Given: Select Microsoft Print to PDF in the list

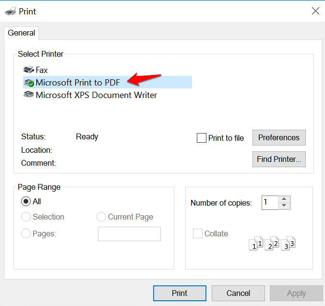Looking at the screenshot, I should [108, 82].
